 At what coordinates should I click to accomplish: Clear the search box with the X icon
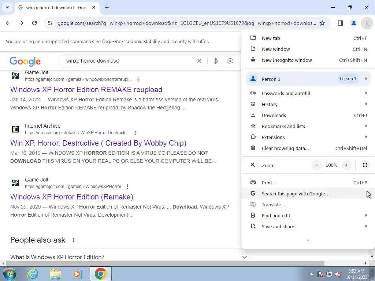pyautogui.click(x=199, y=61)
